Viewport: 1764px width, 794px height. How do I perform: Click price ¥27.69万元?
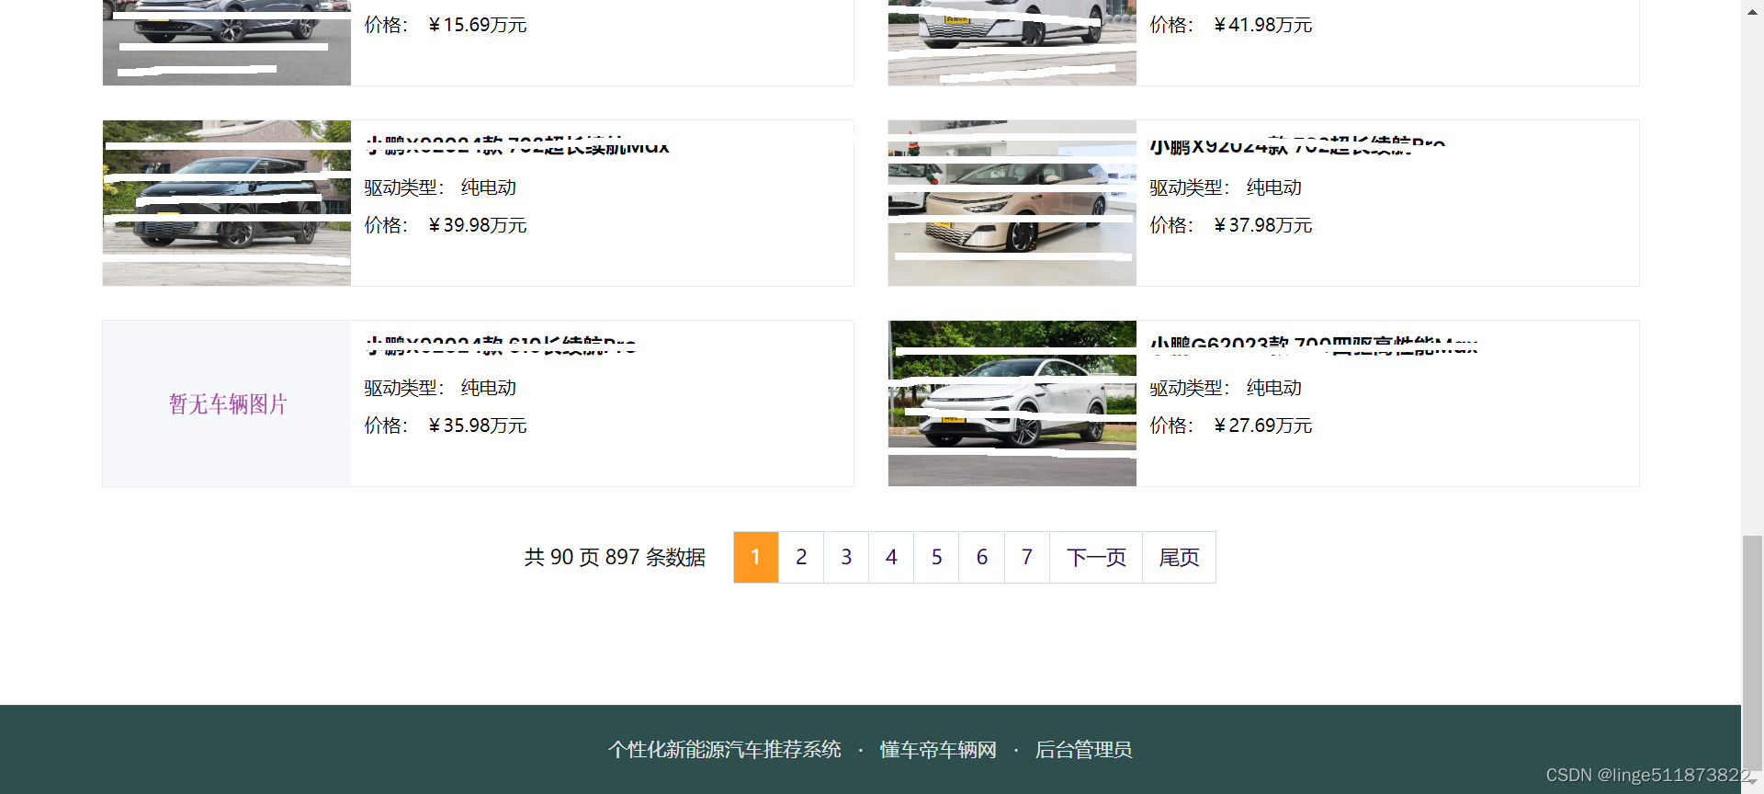click(1263, 425)
